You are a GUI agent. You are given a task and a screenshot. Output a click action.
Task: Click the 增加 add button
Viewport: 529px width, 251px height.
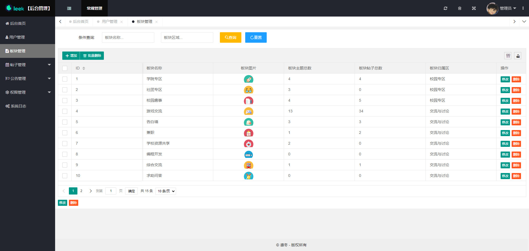pos(71,56)
